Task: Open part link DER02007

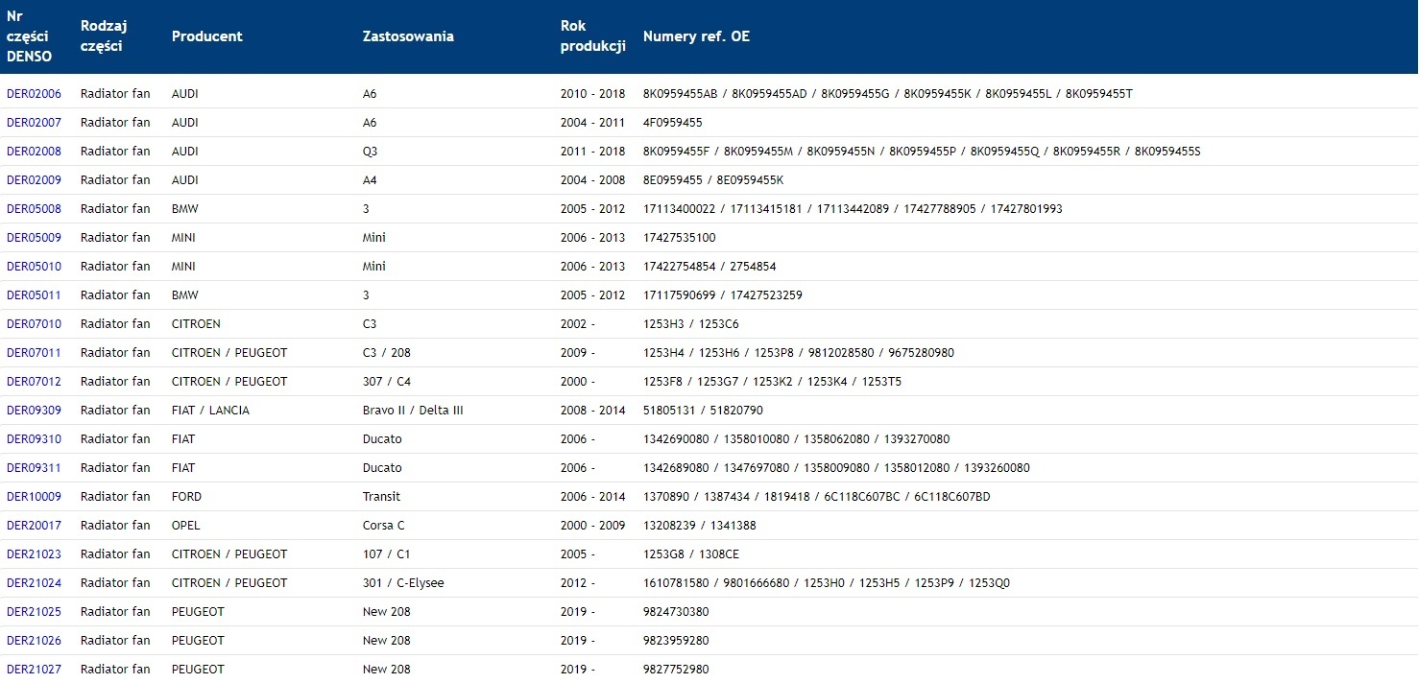Action: click(x=34, y=123)
